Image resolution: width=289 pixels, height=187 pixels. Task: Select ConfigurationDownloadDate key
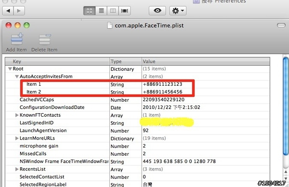pos(52,107)
